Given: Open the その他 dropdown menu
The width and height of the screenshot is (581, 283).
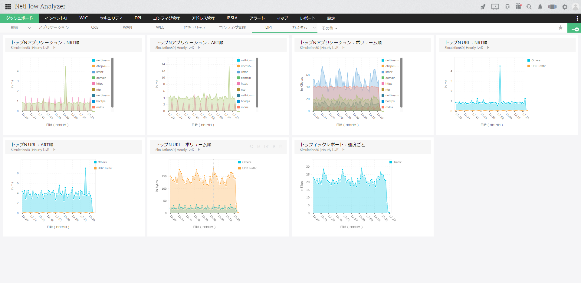Looking at the screenshot, I should tap(329, 28).
